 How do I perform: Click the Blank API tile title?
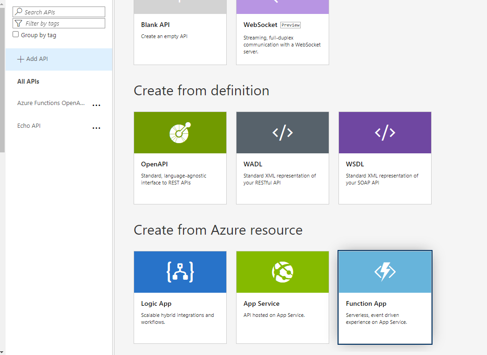[156, 25]
